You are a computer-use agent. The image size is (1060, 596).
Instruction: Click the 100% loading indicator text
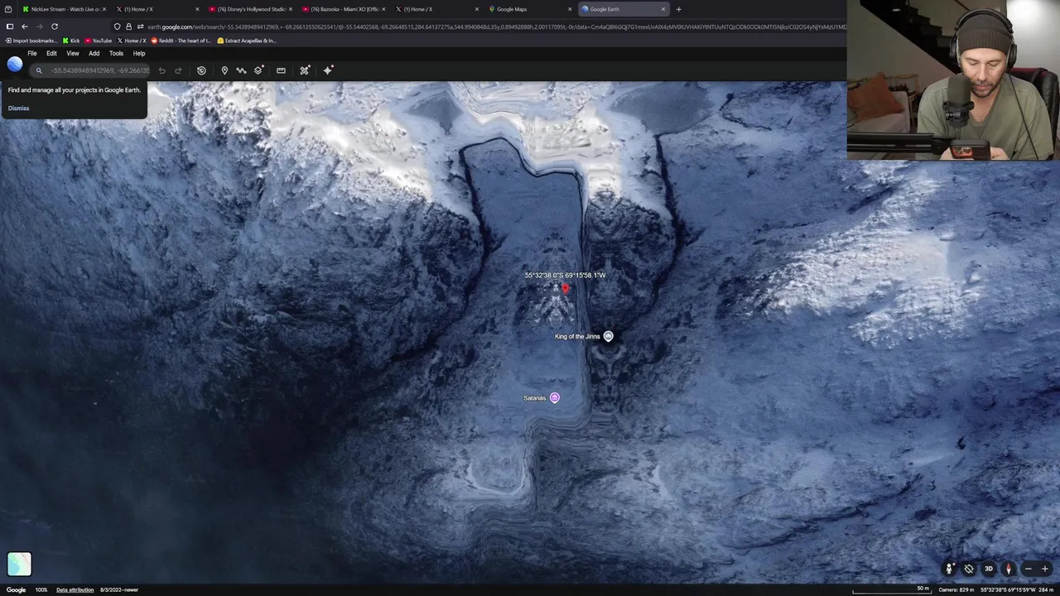click(41, 590)
